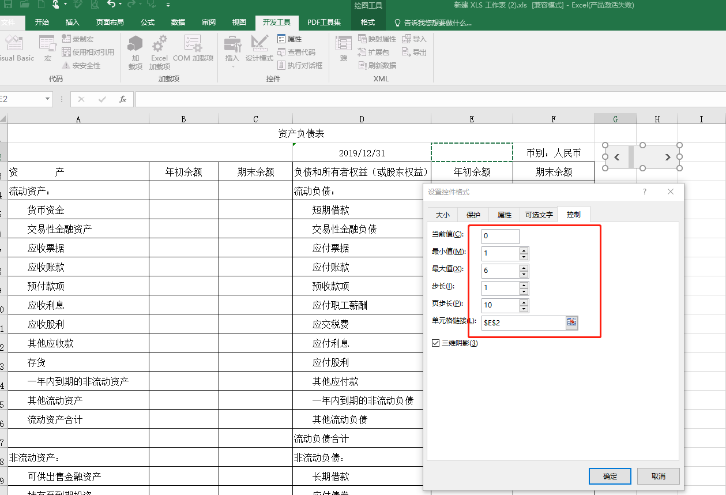726x495 pixels.
Task: Click the Undo arrow
Action: (111, 5)
